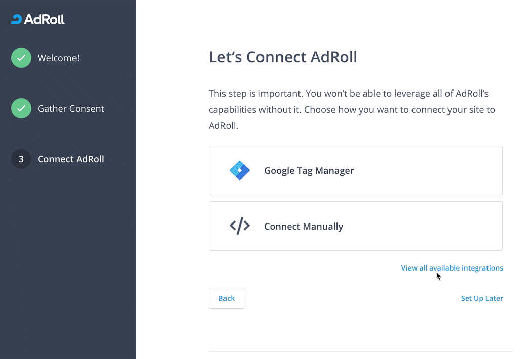Screen dimensions: 524x359
Task: Choose the Connect Manually option text
Action: click(x=303, y=227)
